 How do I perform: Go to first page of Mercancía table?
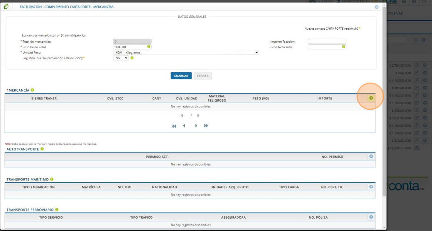pyautogui.click(x=174, y=126)
